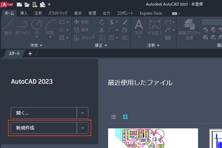Select the fillet tool
The image size is (222, 148).
pyautogui.click(x=111, y=30)
